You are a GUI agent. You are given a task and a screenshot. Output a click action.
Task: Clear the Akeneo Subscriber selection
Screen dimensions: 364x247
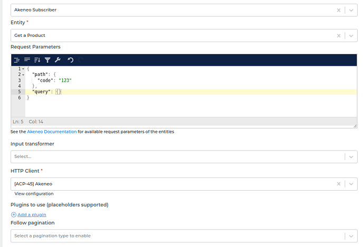339,10
